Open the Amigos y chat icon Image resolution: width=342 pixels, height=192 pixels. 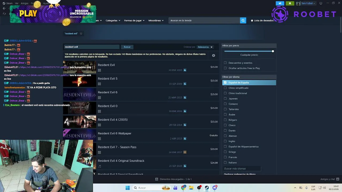pos(338,179)
